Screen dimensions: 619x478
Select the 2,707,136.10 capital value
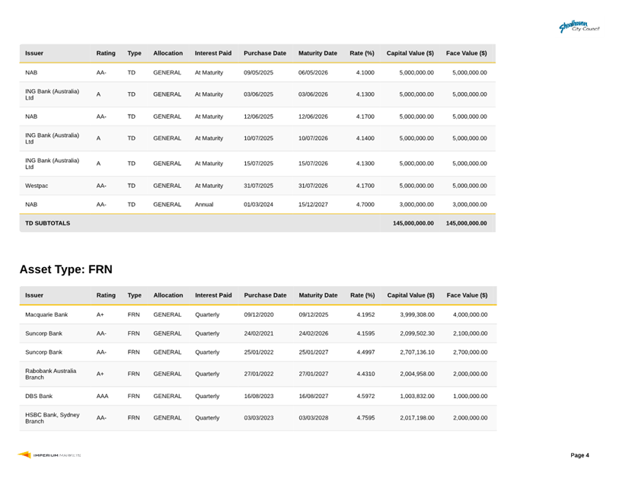(416, 352)
